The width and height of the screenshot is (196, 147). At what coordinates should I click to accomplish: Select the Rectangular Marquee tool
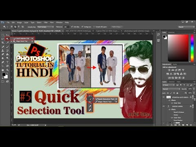pos(2,35)
